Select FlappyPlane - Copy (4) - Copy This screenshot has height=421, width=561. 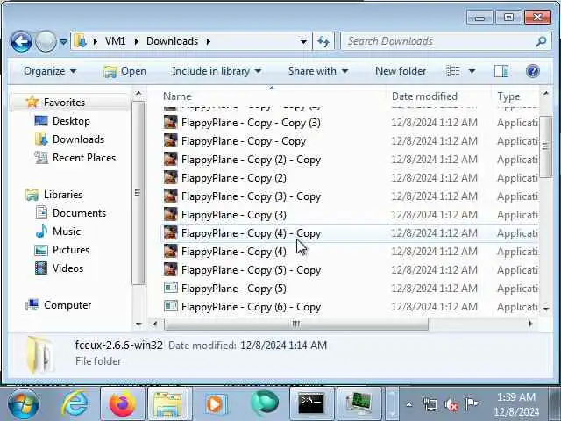point(251,233)
